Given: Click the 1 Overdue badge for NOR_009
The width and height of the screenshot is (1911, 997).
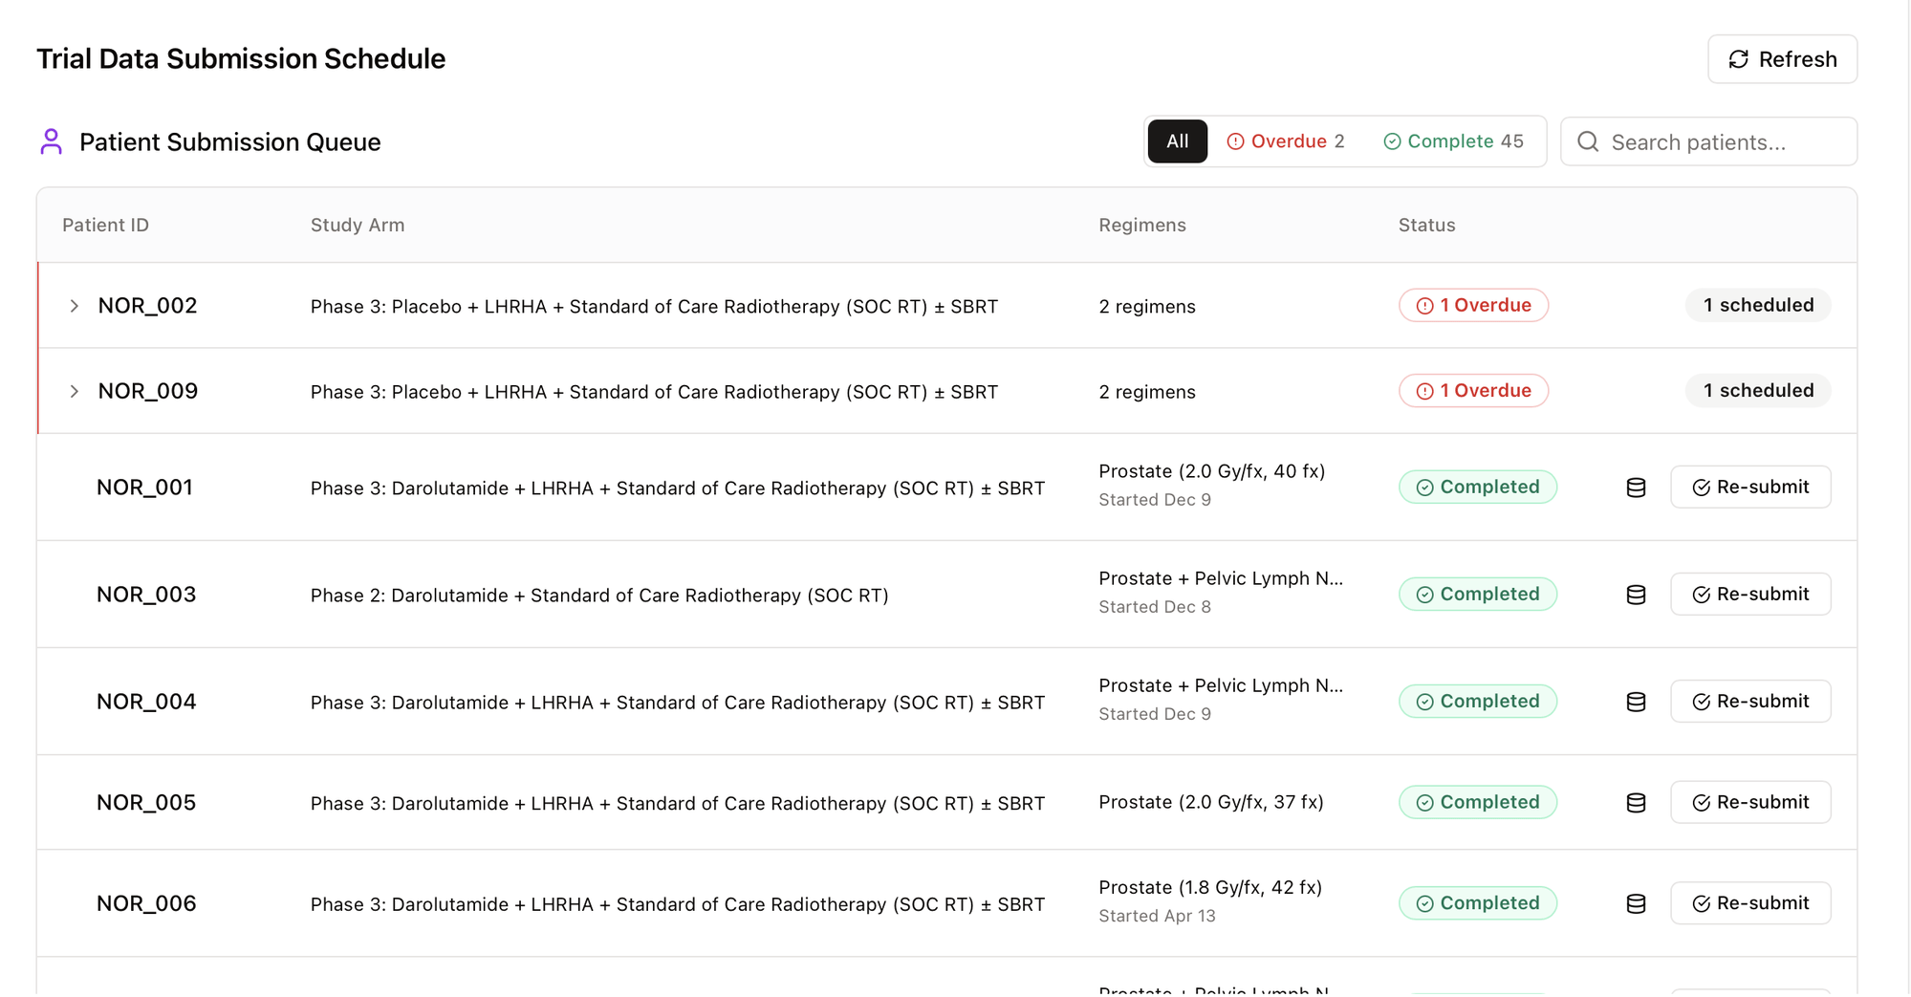Looking at the screenshot, I should (1473, 391).
